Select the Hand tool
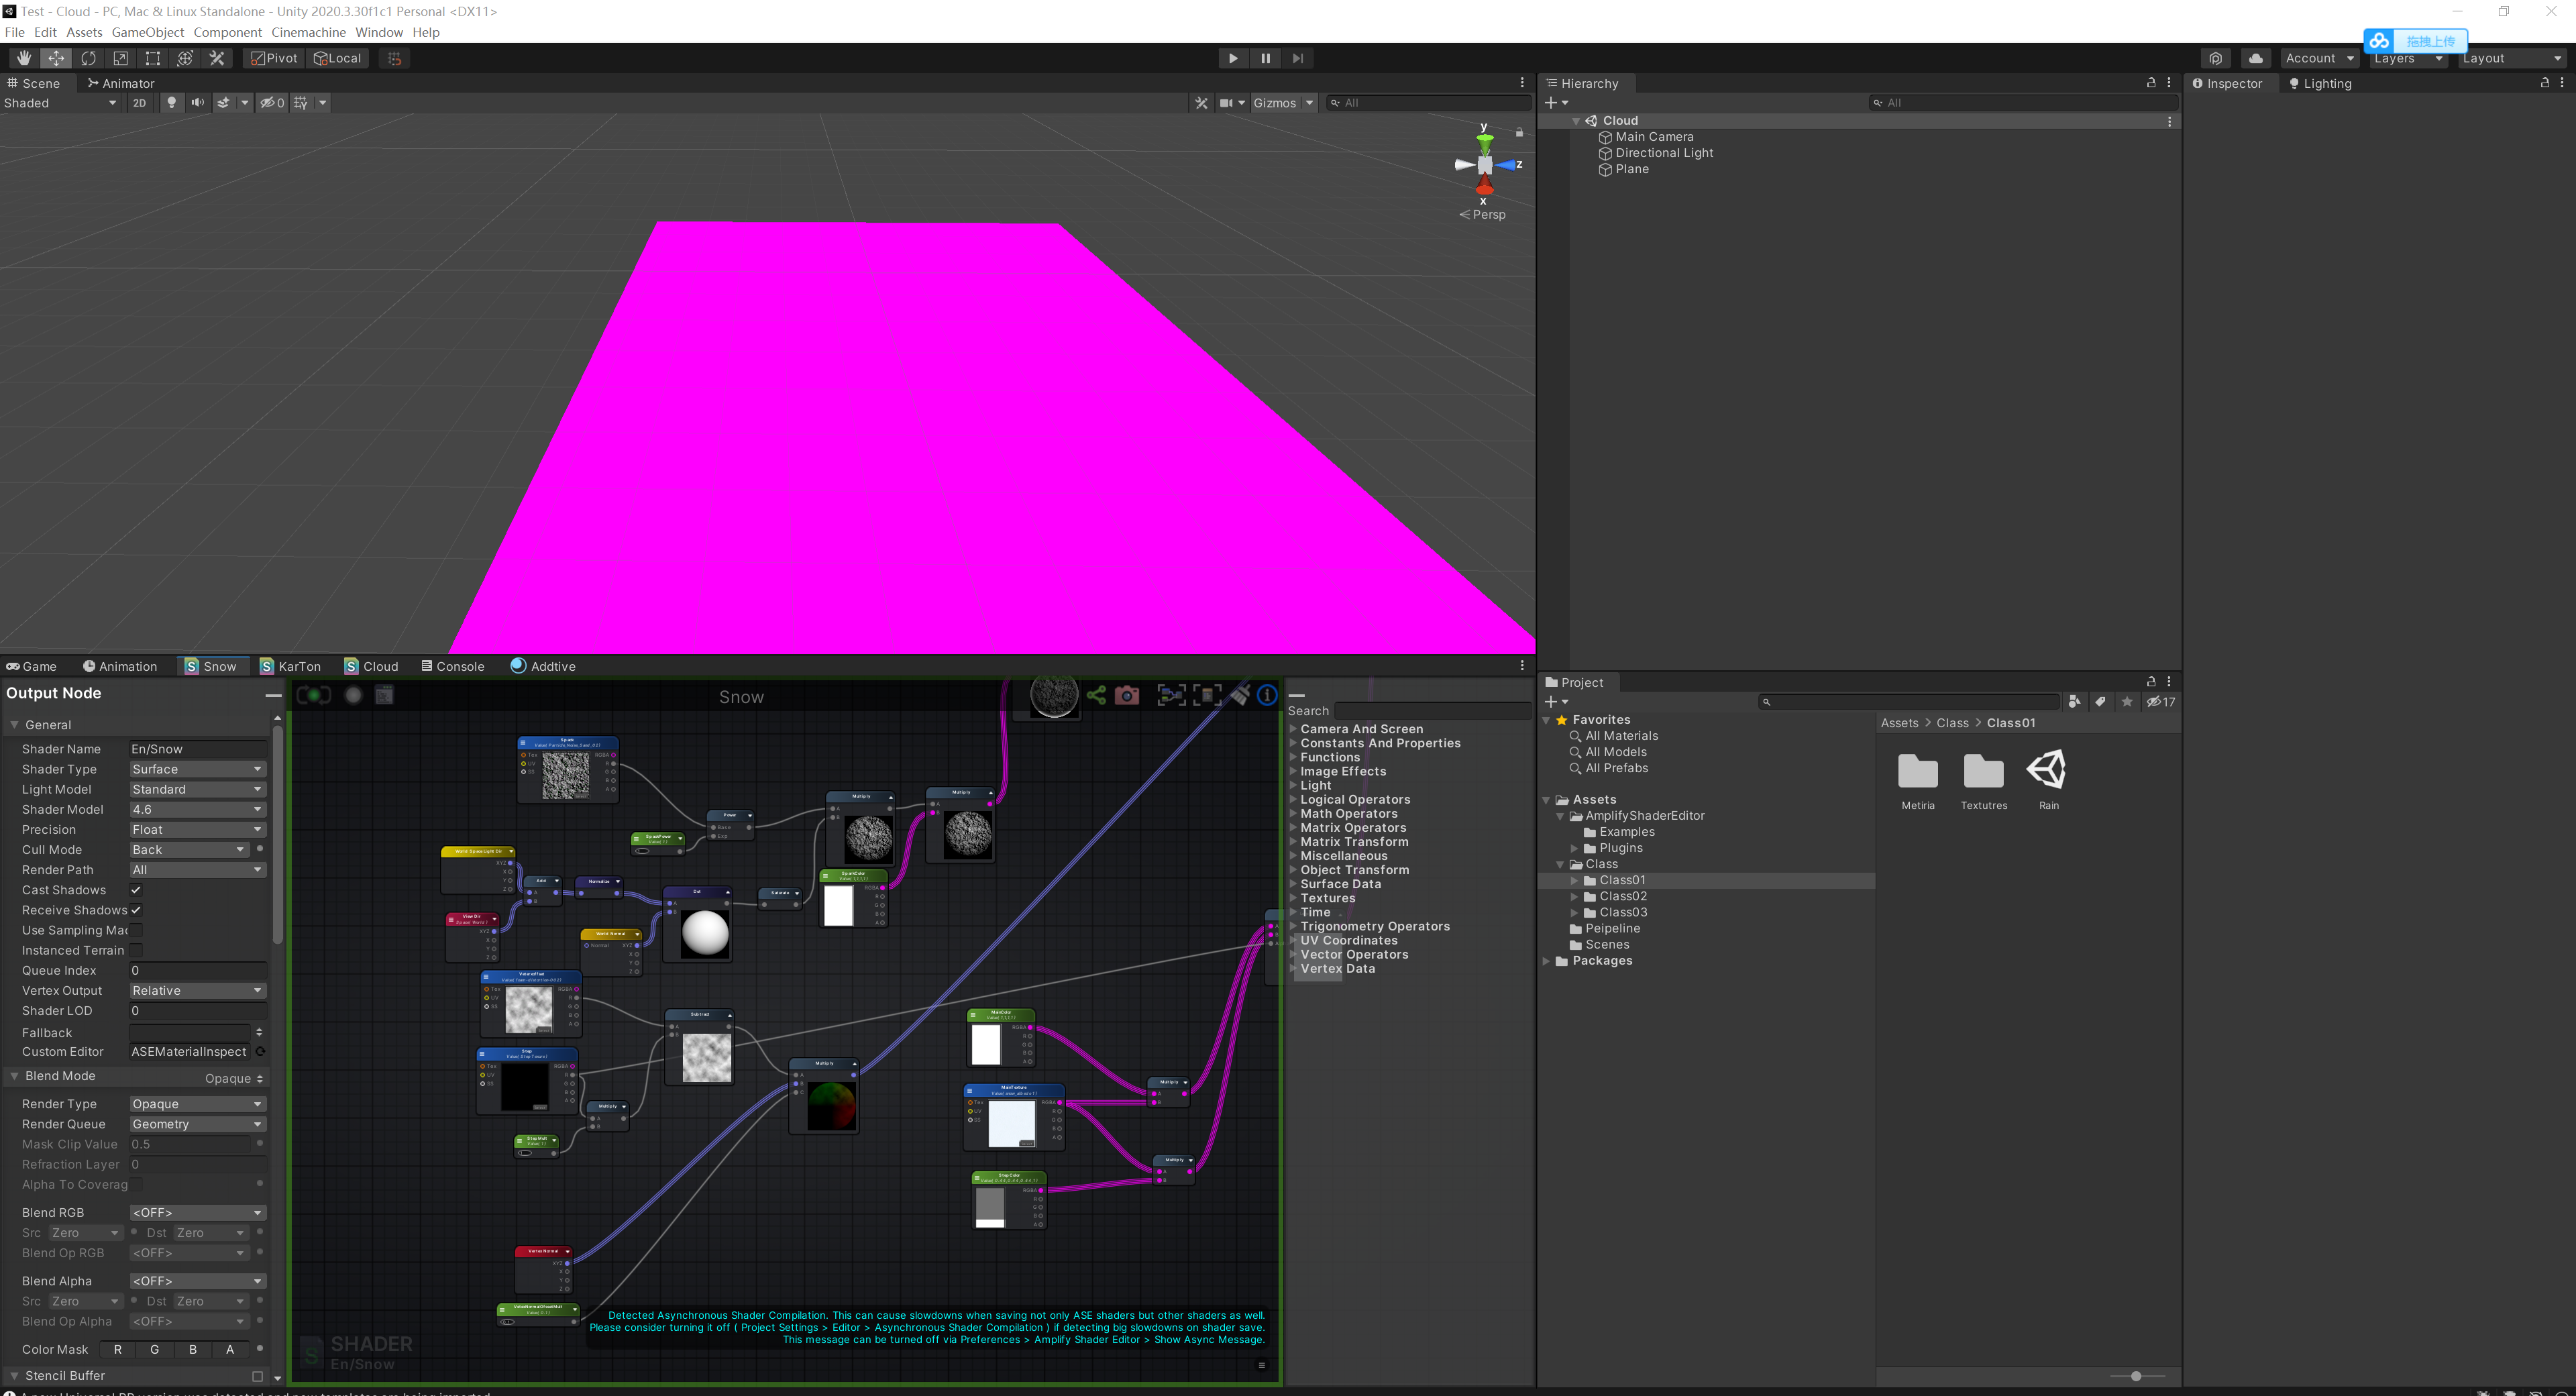2576x1396 pixels. [x=24, y=58]
